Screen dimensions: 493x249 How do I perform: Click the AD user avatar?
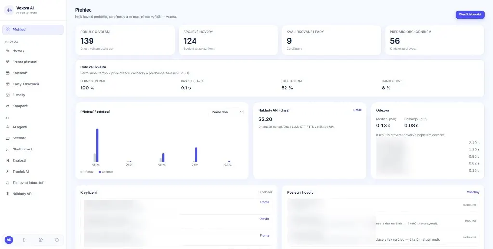[x=9, y=240]
